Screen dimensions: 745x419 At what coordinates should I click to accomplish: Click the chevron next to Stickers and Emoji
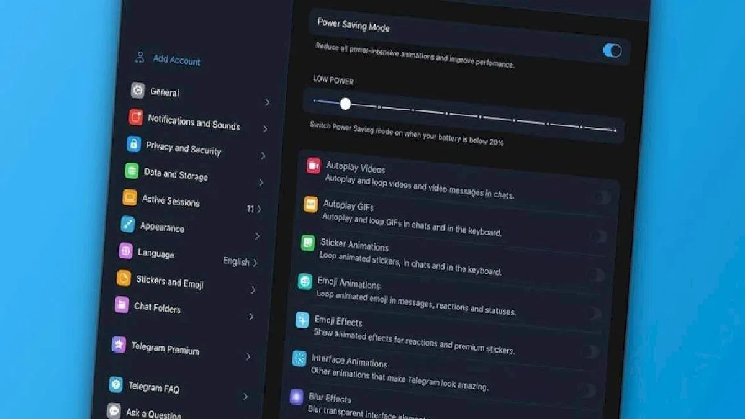pos(253,290)
